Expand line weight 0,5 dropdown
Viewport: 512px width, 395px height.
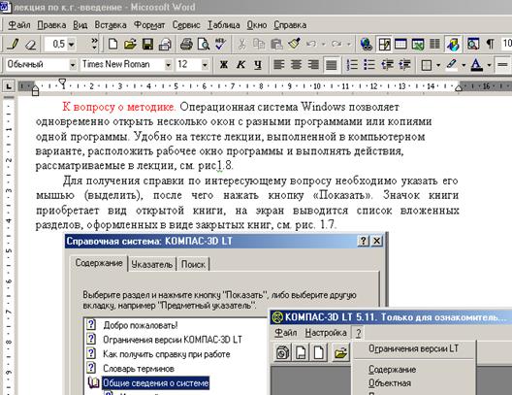[x=72, y=44]
